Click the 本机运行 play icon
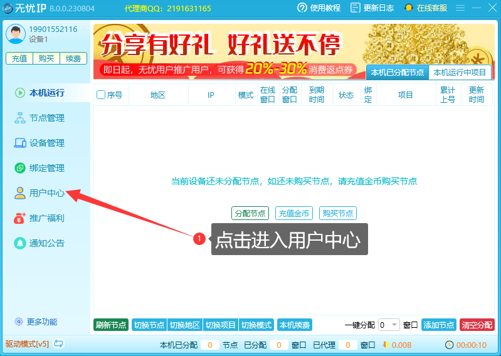The image size is (501, 356). [x=20, y=93]
